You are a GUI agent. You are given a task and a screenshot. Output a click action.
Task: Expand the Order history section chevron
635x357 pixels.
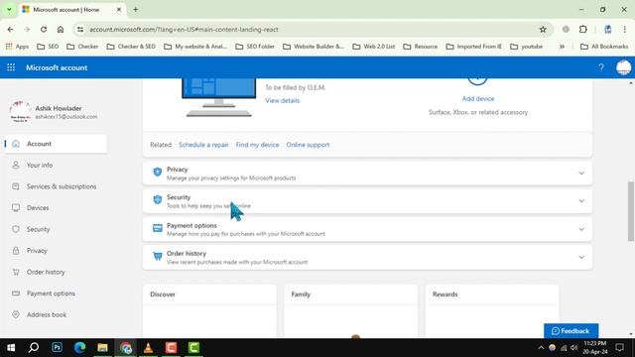pos(581,258)
